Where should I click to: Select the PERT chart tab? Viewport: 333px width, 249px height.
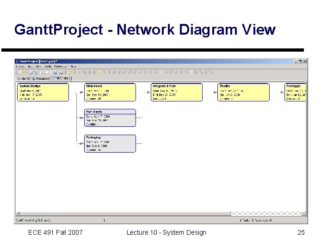point(61,78)
